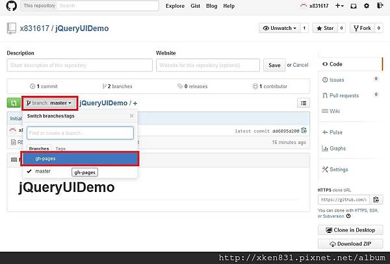390x264 pixels.
Task: Click the green compare and review button
Action: point(14,103)
